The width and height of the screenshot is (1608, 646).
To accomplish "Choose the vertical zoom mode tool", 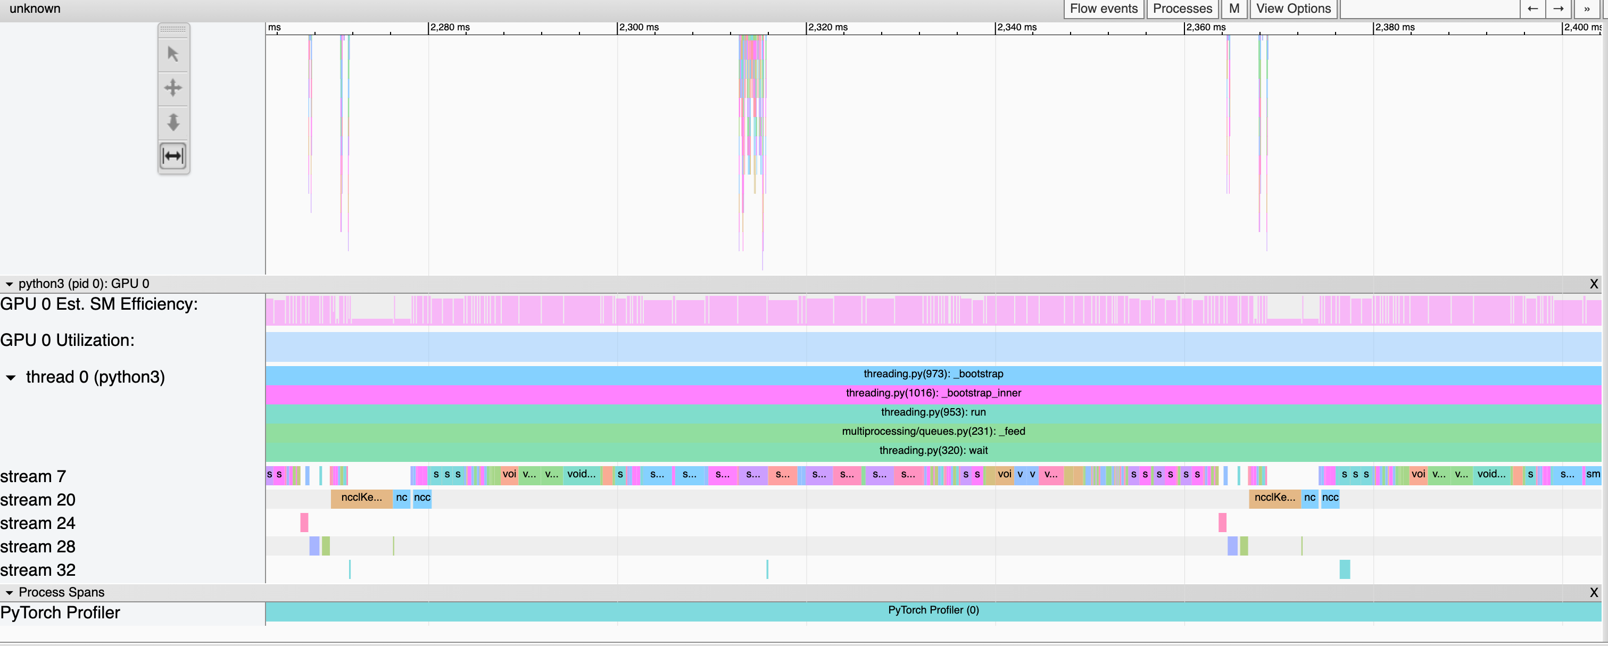I will [x=173, y=123].
